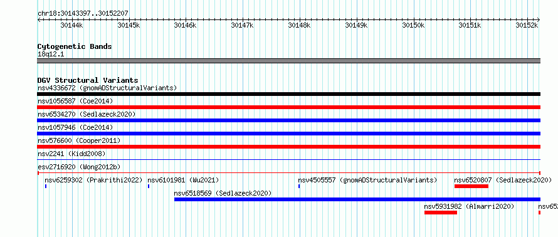Open the nsv6534270 (Sedlazeck2020) label
The image size is (558, 237).
[87, 114]
